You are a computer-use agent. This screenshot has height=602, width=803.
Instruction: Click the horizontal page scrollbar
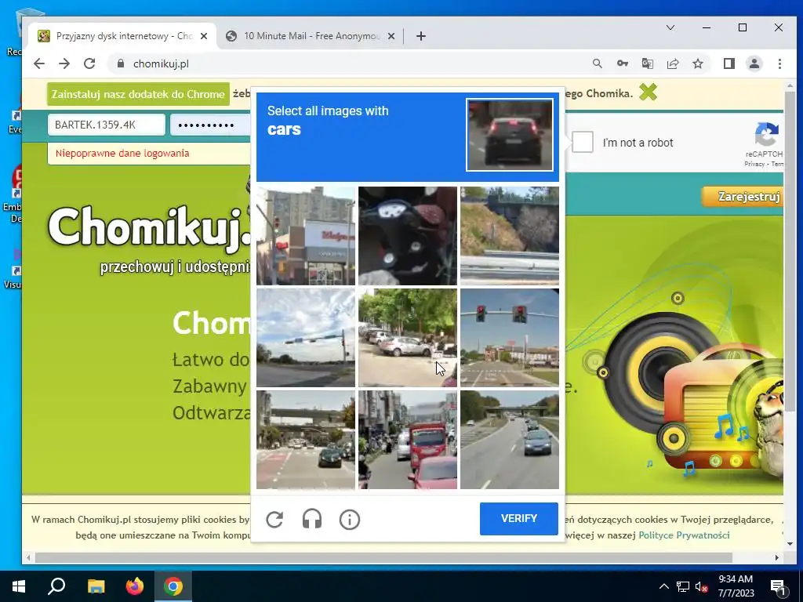coord(383,557)
